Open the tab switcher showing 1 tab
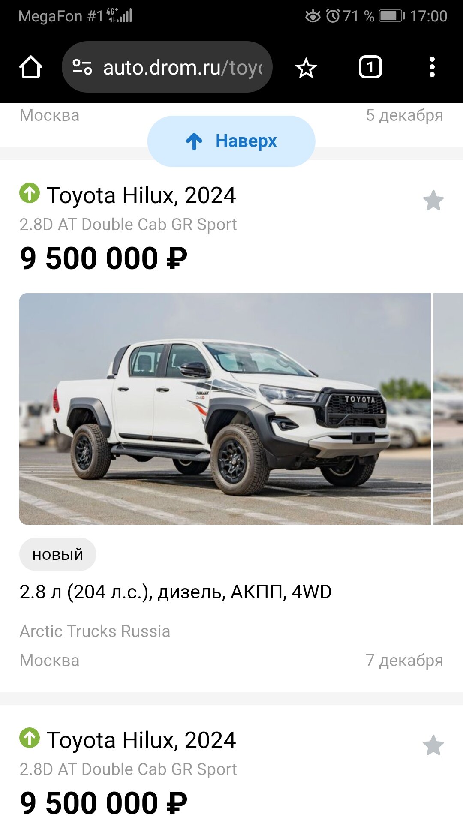The image size is (463, 823). tap(370, 67)
